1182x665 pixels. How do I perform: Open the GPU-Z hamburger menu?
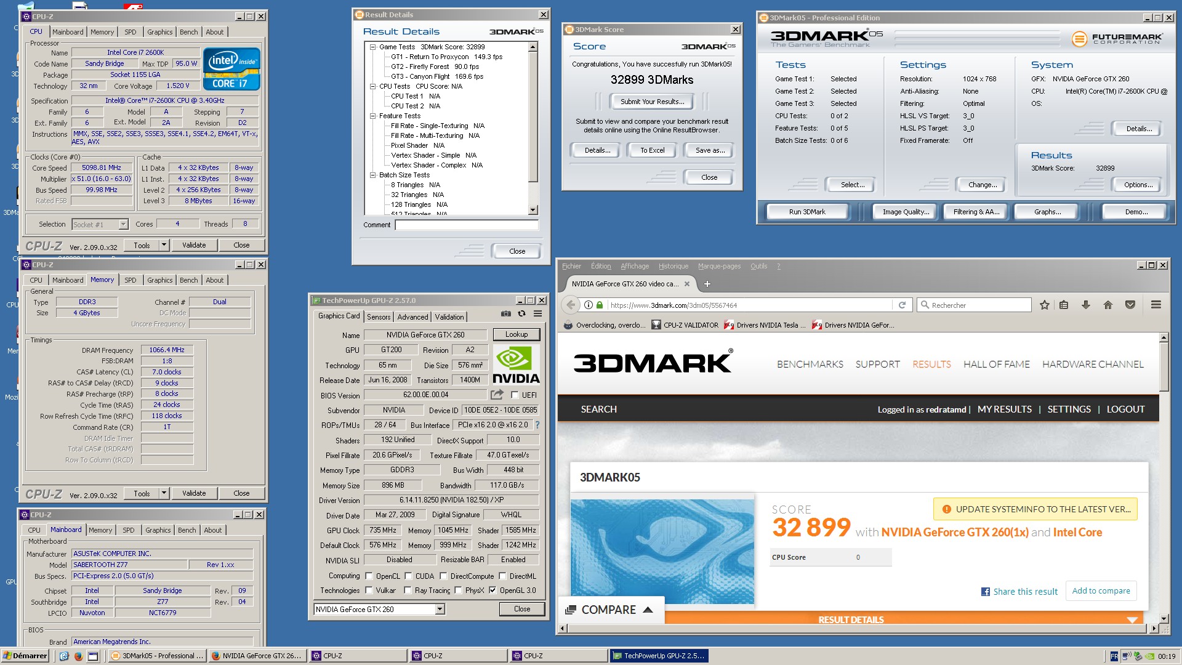coord(537,314)
